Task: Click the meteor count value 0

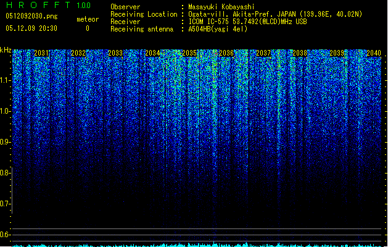Action: tap(88, 28)
